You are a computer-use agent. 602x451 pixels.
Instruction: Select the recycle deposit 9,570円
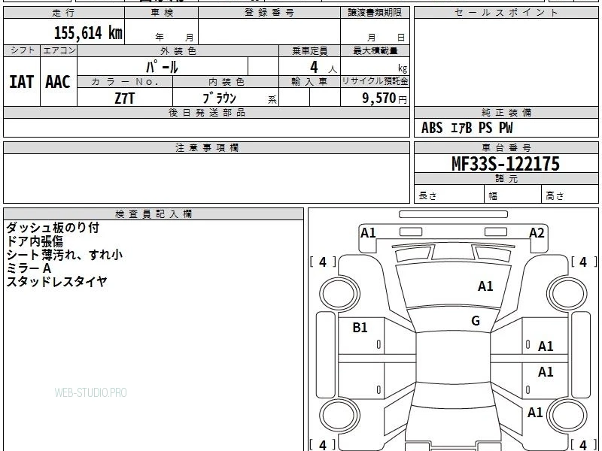[384, 98]
